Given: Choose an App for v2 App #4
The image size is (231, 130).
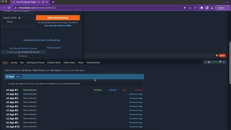Looking at the screenshot, I should pos(136,102).
